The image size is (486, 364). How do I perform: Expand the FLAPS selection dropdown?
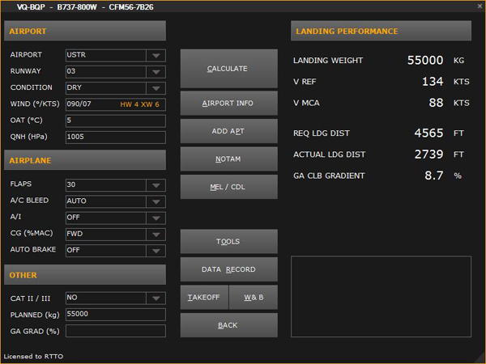point(155,185)
